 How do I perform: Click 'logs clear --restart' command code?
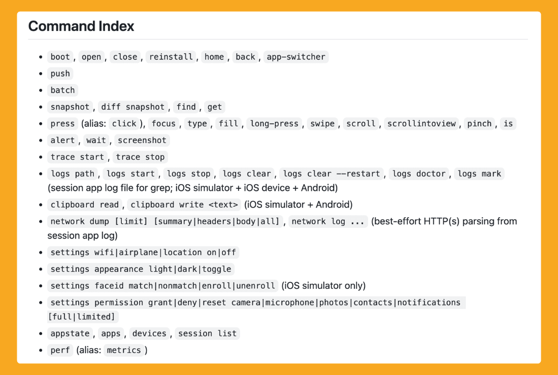(x=332, y=174)
